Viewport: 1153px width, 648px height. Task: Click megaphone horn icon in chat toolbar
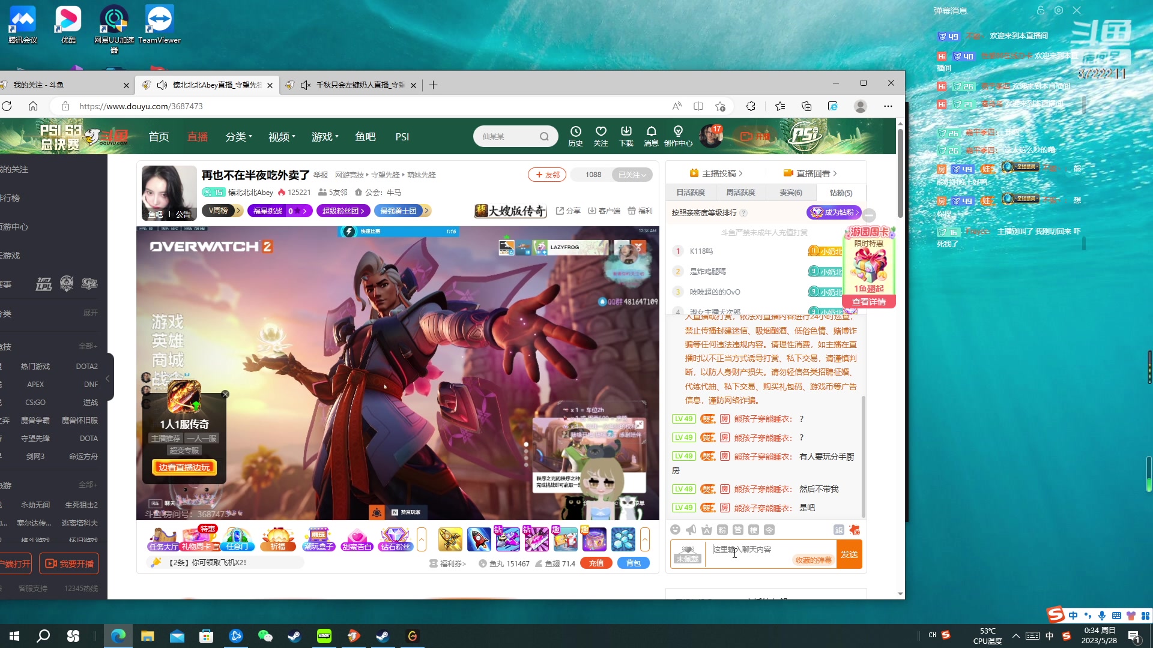pyautogui.click(x=691, y=530)
